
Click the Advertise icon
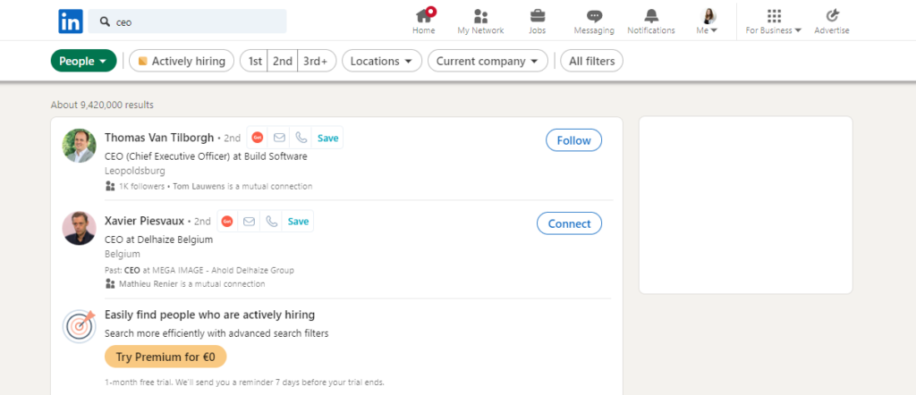click(832, 16)
